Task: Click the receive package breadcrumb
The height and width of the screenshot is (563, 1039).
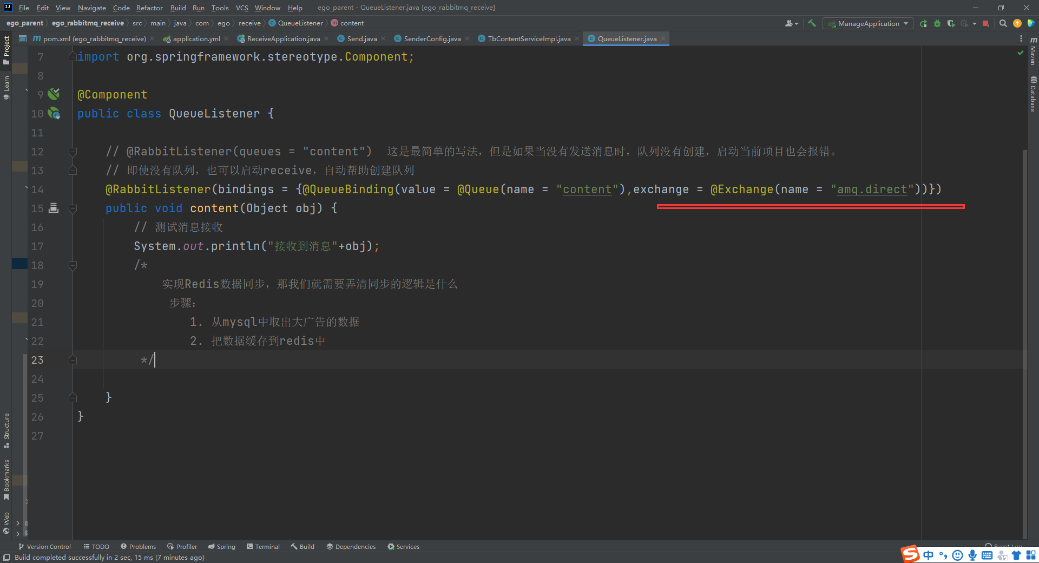Action: click(x=249, y=23)
